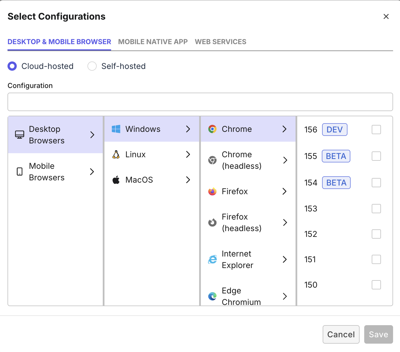
Task: Select the version 151 checkbox
Action: [376, 259]
